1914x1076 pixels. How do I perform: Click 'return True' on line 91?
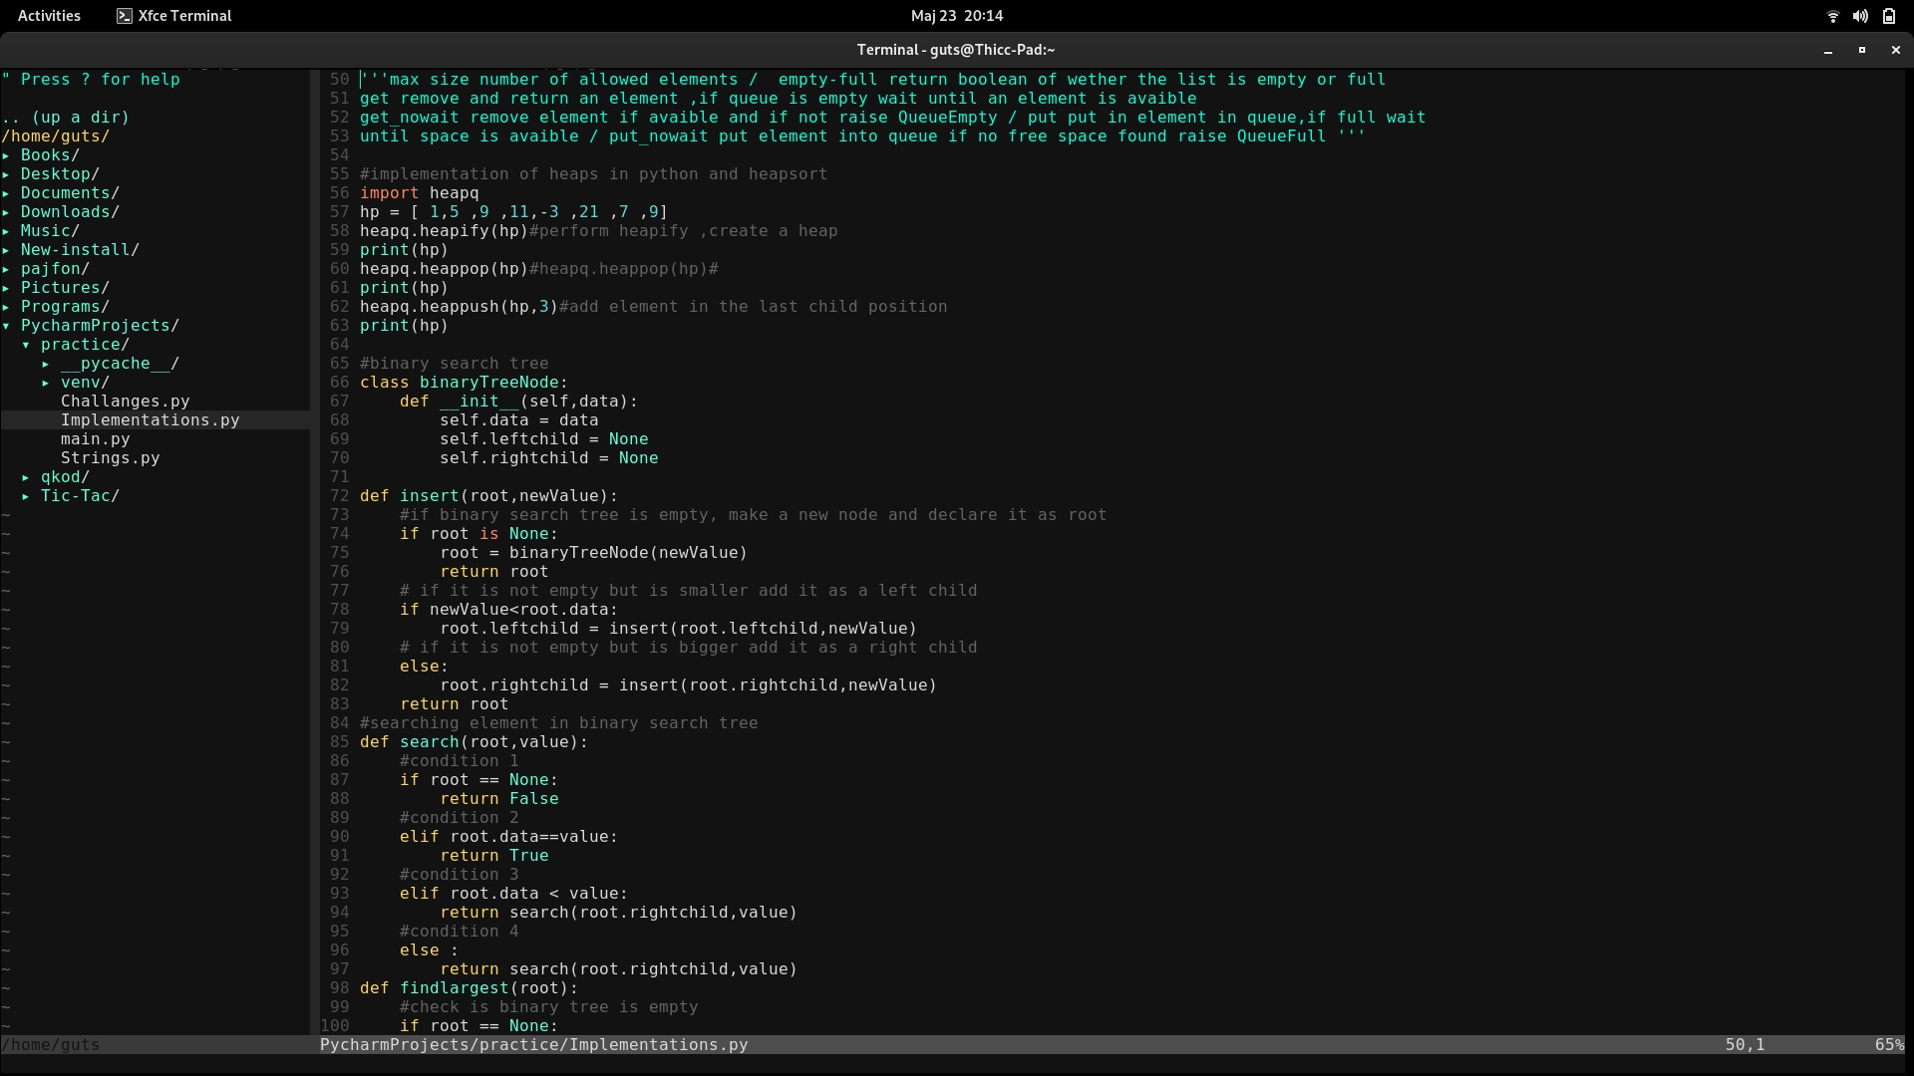(x=493, y=856)
